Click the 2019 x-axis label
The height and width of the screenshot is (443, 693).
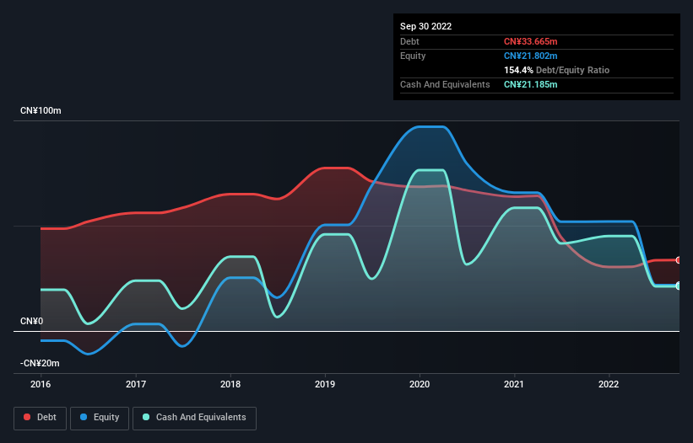pyautogui.click(x=325, y=384)
